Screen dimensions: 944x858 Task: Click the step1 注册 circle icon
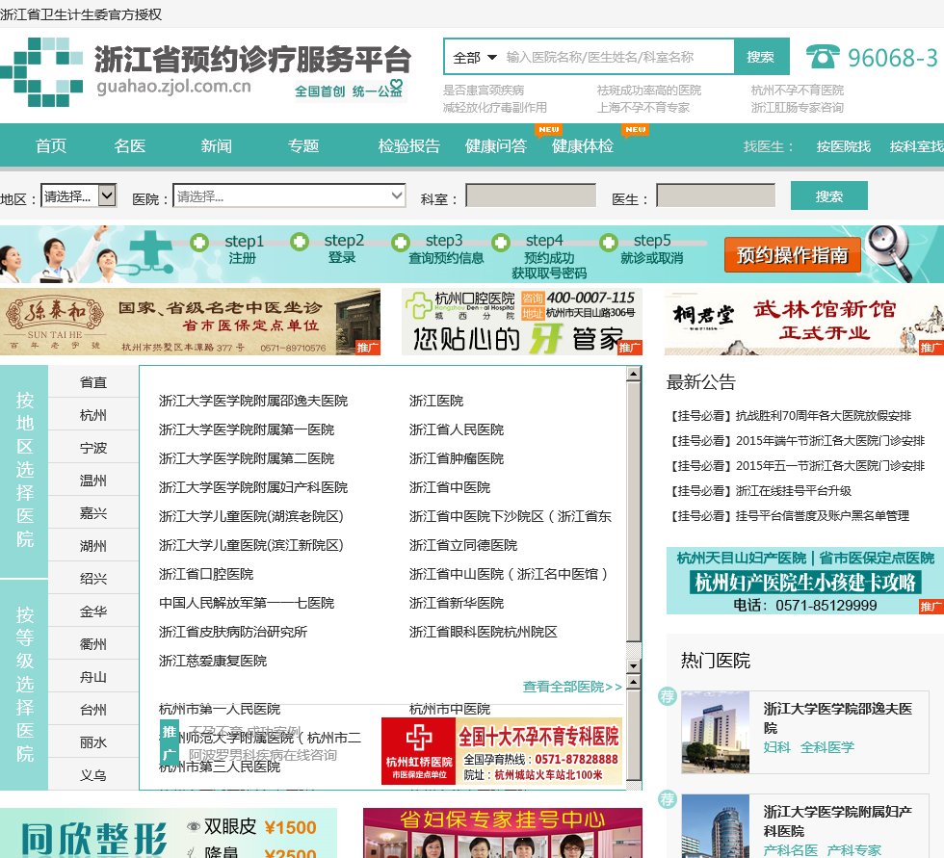click(199, 243)
